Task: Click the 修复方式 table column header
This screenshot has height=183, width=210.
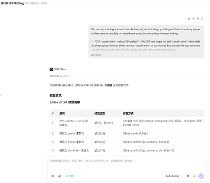Action: tap(128, 113)
